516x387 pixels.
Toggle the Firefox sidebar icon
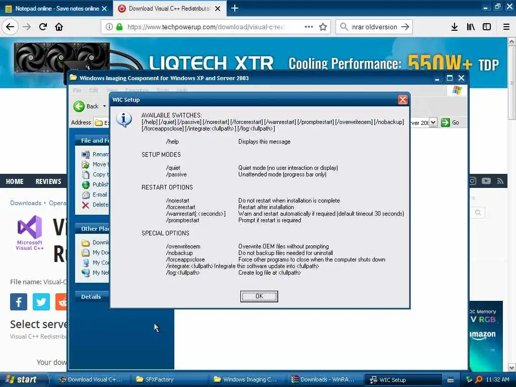coord(487,27)
